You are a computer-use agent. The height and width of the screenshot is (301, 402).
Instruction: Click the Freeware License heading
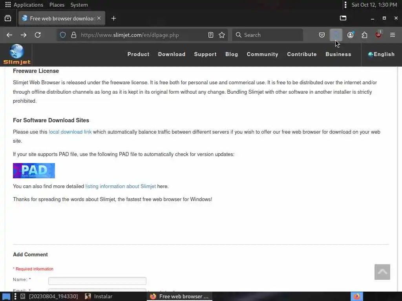(36, 71)
